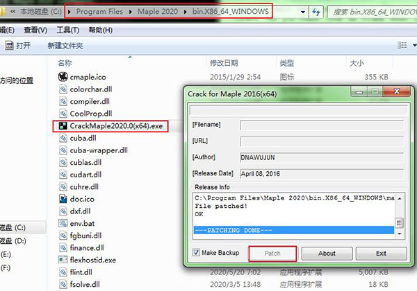Select the doc.ico file icon
The height and width of the screenshot is (291, 417).
coord(63,199)
